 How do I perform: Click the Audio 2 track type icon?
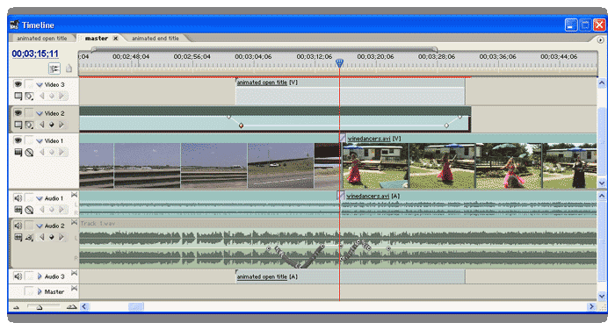coord(74,223)
